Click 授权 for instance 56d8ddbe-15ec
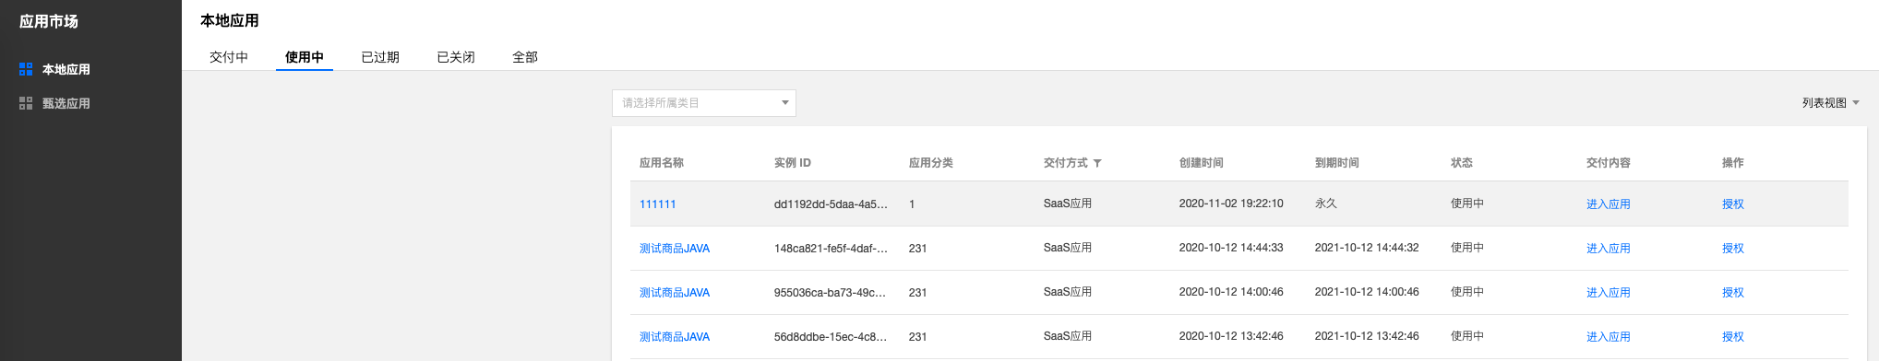Image resolution: width=1879 pixels, height=361 pixels. click(1733, 337)
